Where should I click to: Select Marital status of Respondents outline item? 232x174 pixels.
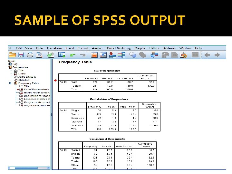point(37,93)
